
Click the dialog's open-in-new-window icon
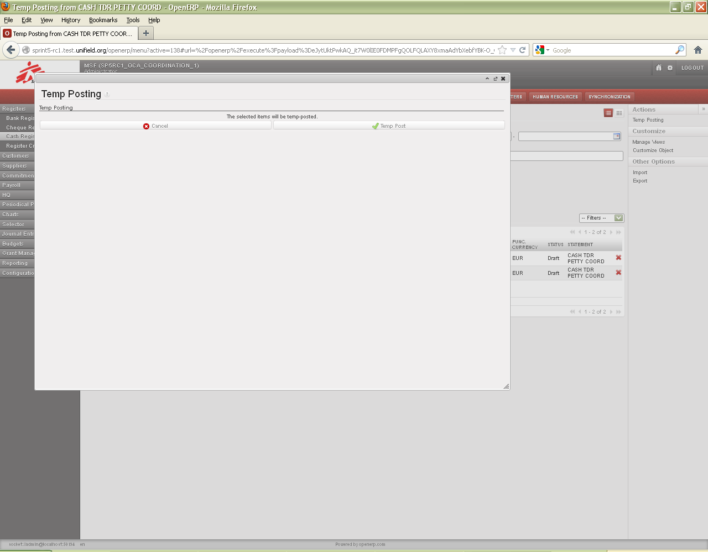click(x=495, y=79)
